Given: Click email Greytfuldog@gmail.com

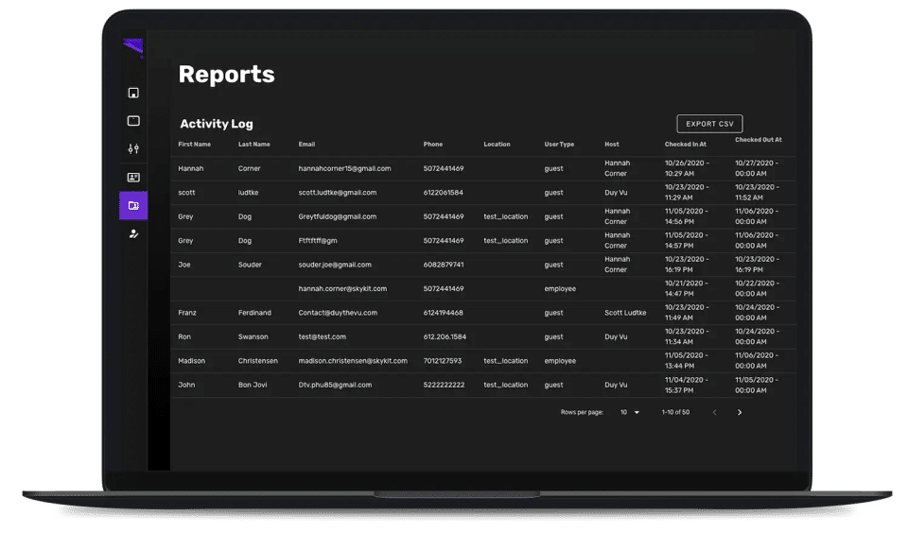Looking at the screenshot, I should 338,216.
